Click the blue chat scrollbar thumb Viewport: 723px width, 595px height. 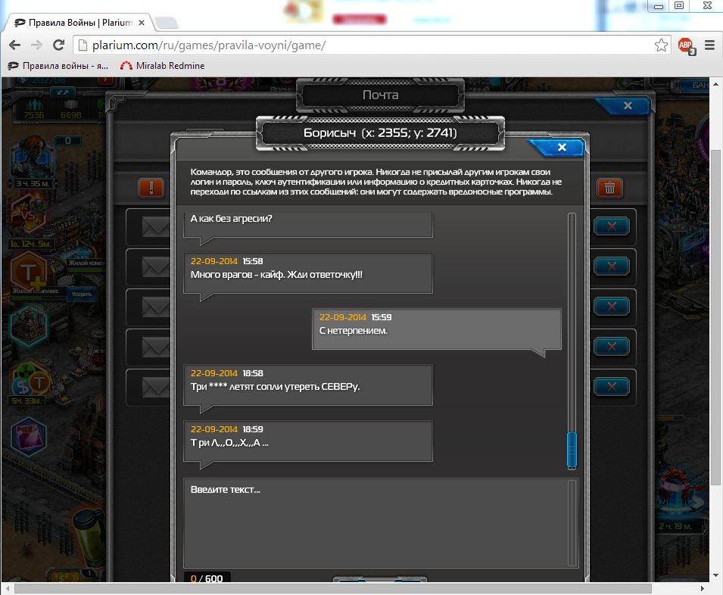(572, 450)
